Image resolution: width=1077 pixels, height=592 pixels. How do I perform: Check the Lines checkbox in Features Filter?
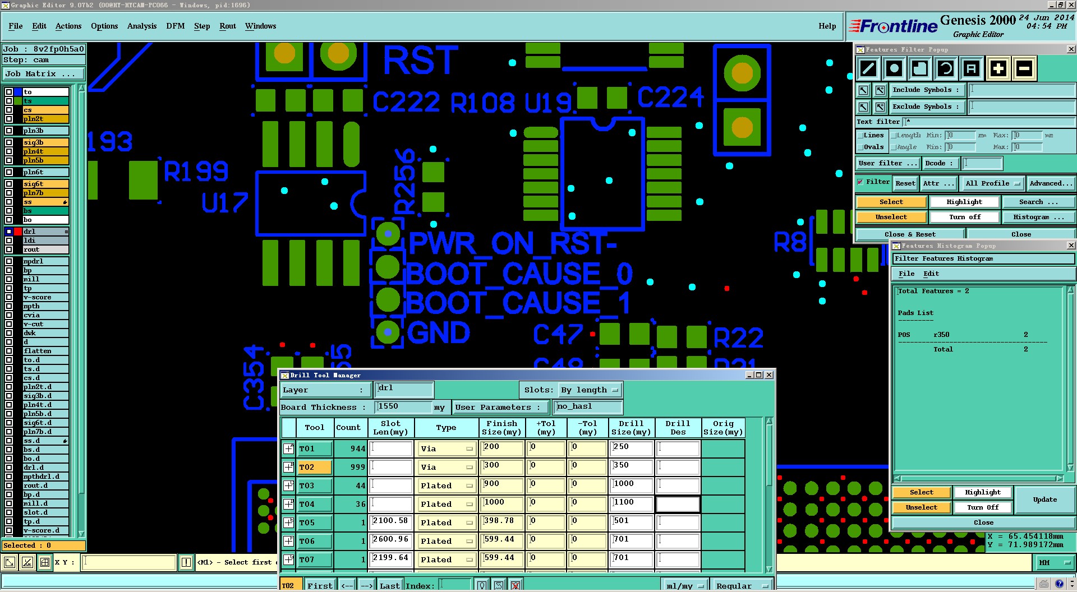point(860,135)
